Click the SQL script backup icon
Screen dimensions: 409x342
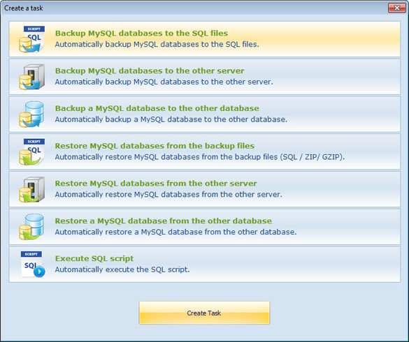click(31, 39)
